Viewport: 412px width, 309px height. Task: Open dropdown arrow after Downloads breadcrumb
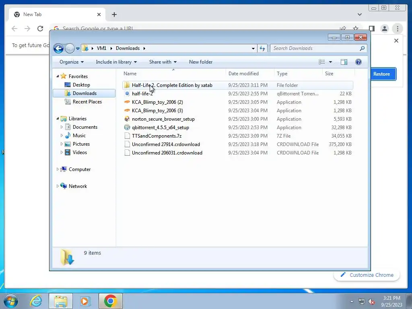pyautogui.click(x=144, y=48)
